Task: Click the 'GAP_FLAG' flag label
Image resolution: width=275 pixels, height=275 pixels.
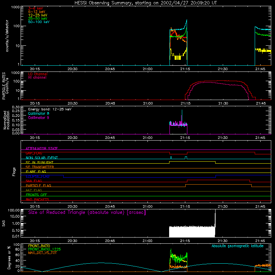Action: (x=34, y=153)
